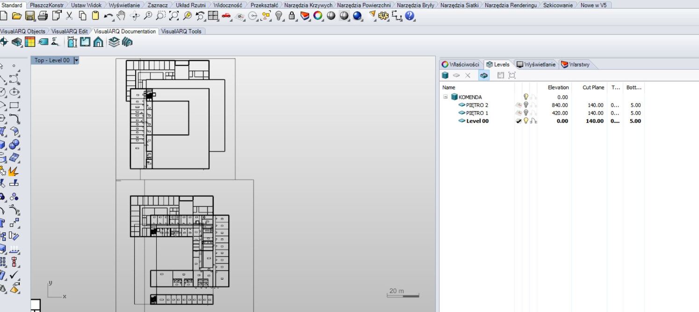Click the checkmark tool in left toolbar
The width and height of the screenshot is (699, 312).
click(14, 275)
